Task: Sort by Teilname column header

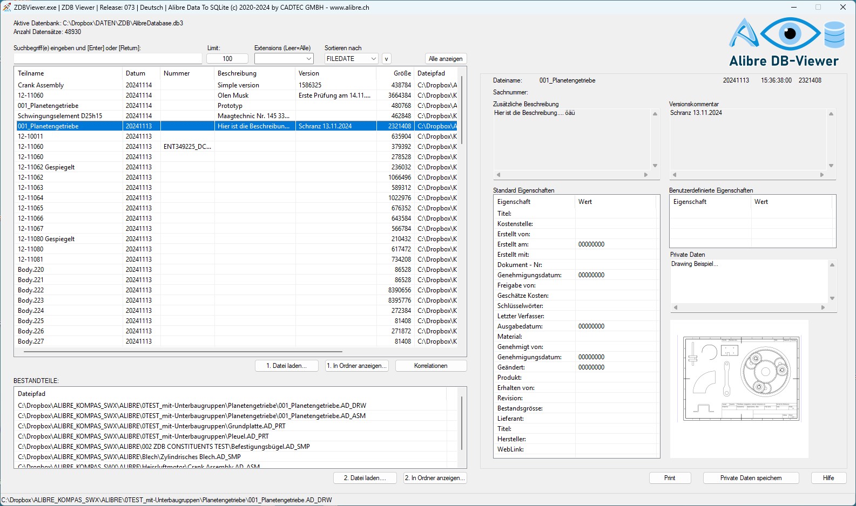Action: (x=68, y=73)
